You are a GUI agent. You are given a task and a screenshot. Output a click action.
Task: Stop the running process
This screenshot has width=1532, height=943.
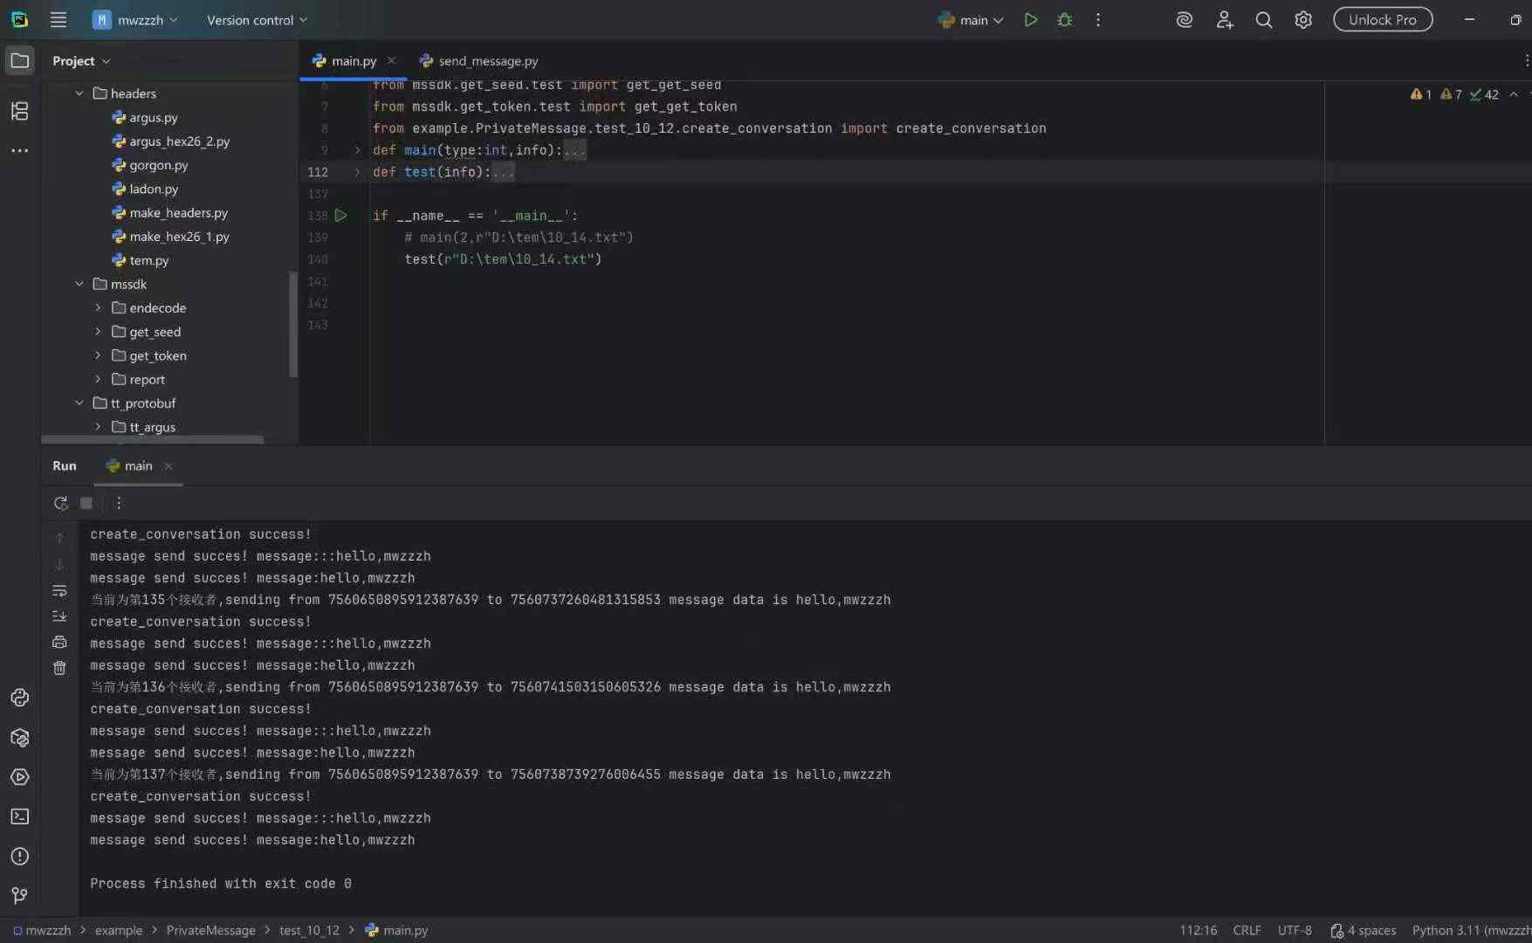click(x=86, y=503)
